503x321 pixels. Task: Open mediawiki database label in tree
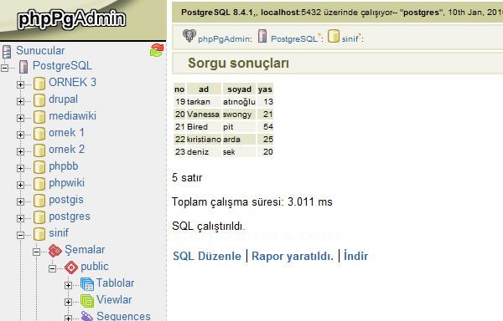click(72, 115)
